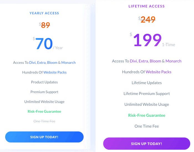Click the Lifetime Premium Support feature text

coord(147,94)
